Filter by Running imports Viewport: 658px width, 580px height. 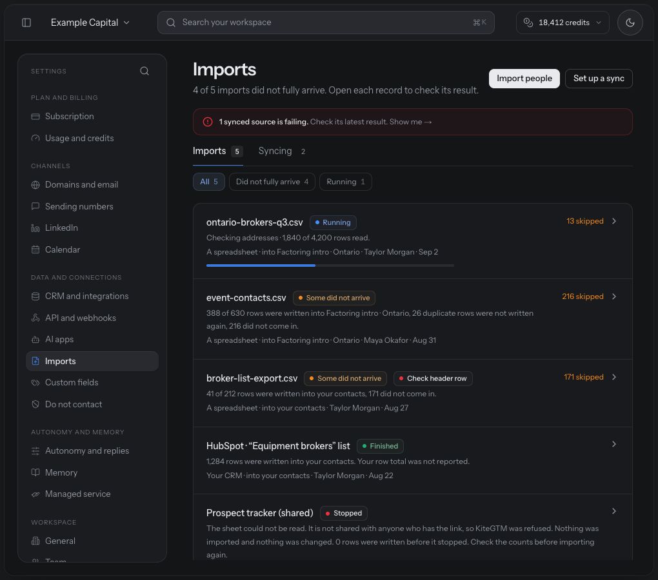345,182
